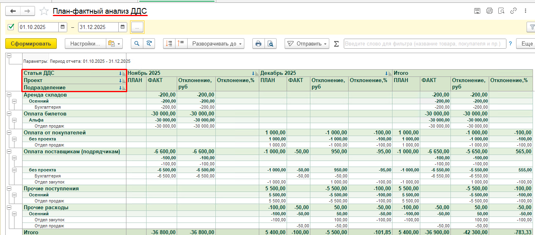535x235 pixels.
Task: Collapse all groups toolbar icon
Action: 169,43
